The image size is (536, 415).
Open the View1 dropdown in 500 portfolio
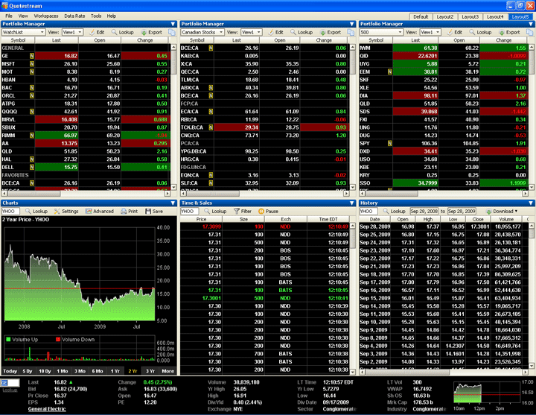[440, 32]
